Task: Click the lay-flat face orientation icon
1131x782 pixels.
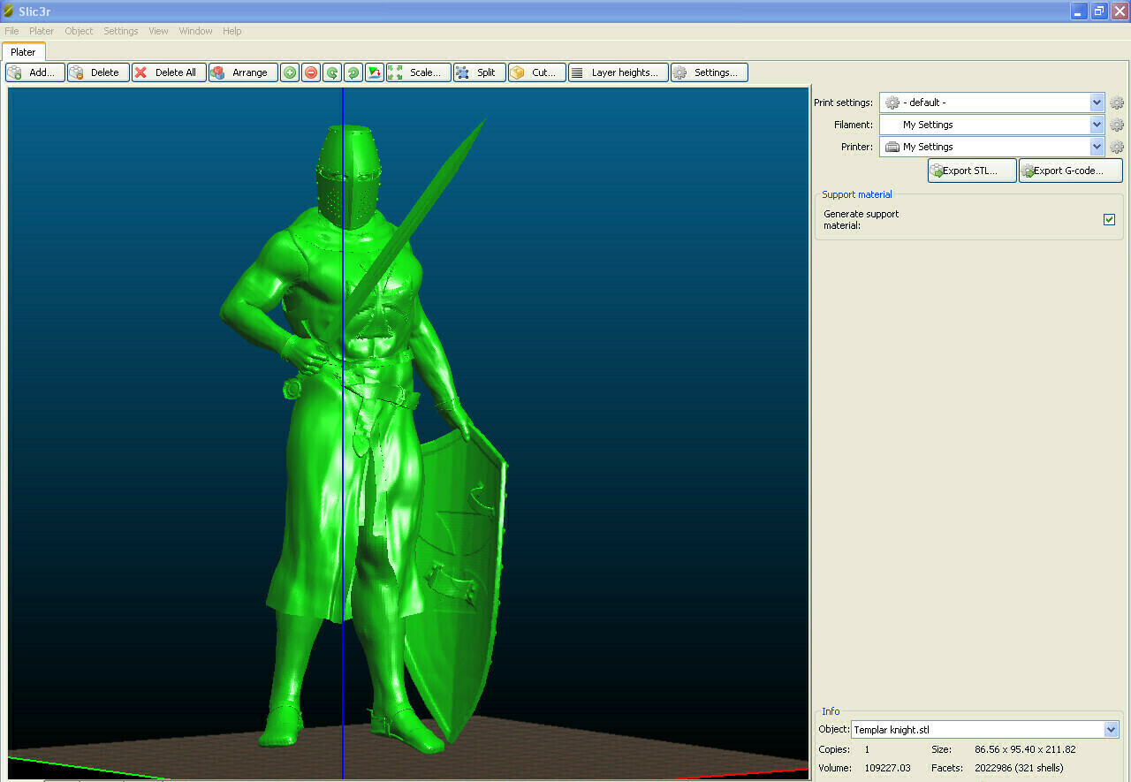Action: 375,72
